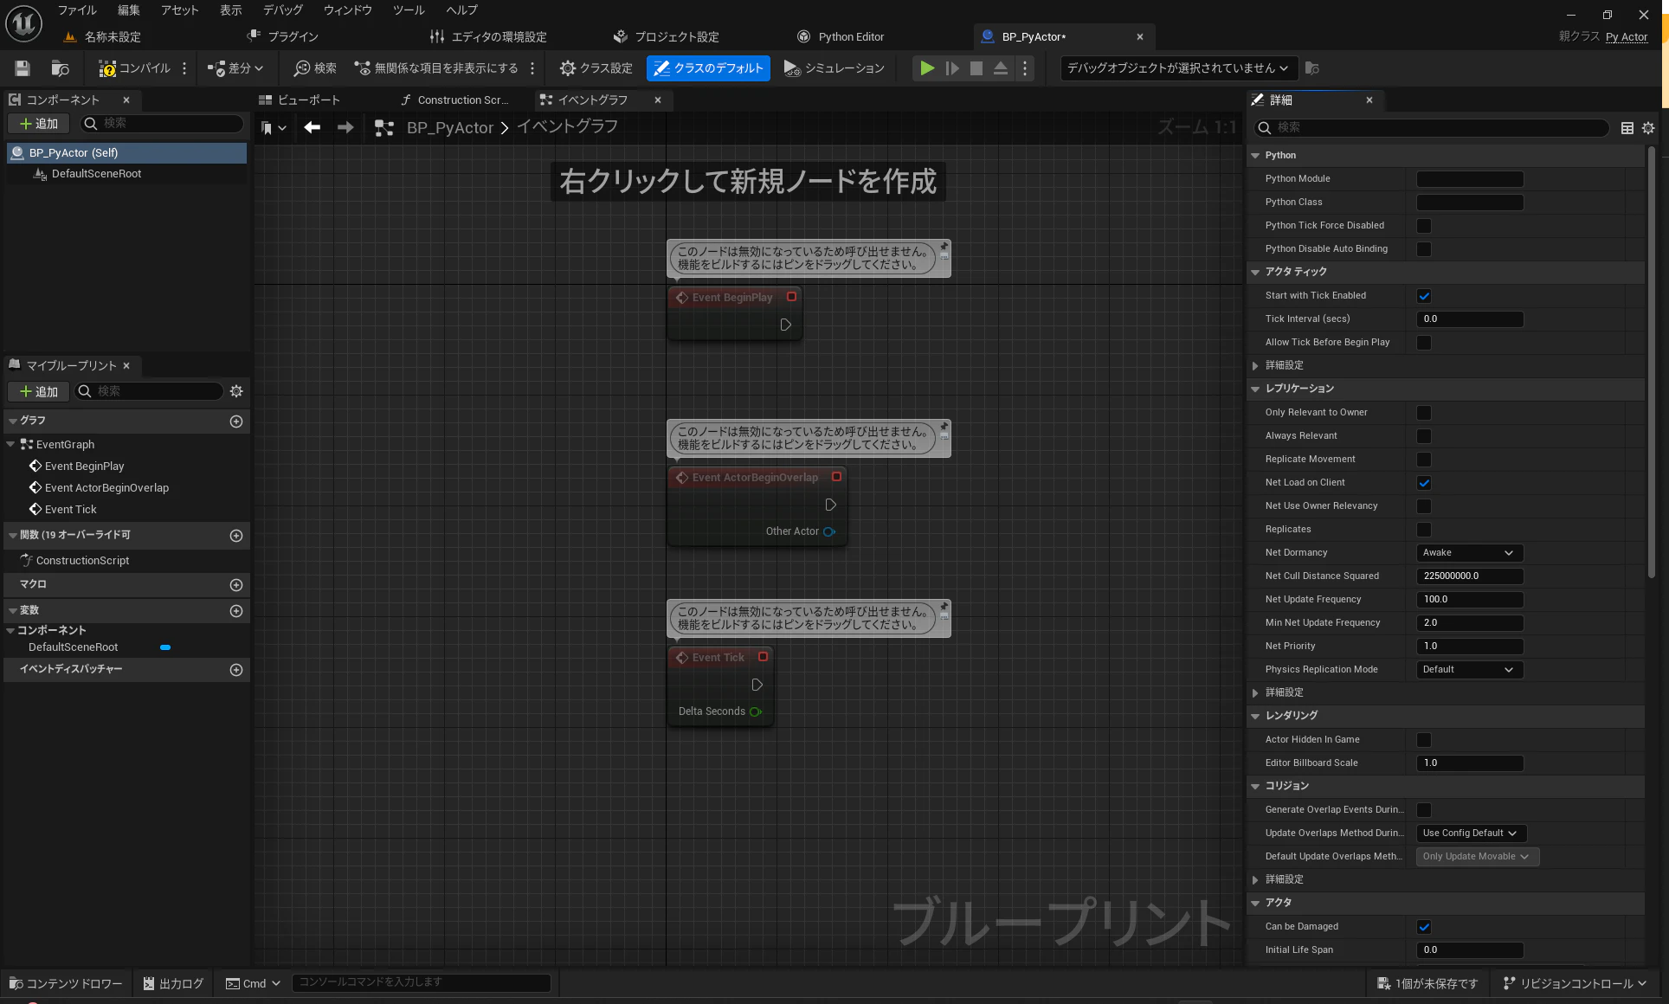Open リビジョンコントロール menu

1576,983
